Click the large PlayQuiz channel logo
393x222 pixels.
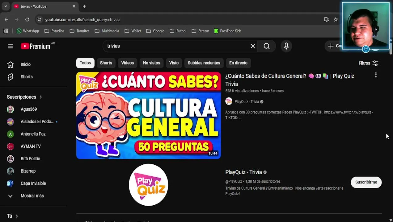click(149, 185)
